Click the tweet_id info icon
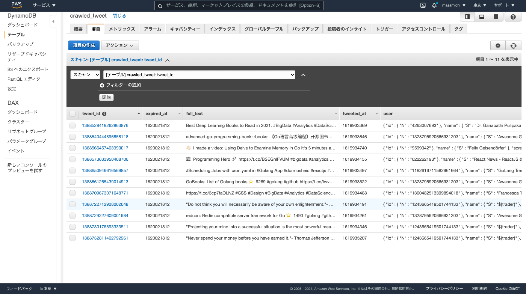The height and width of the screenshot is (294, 526). [104, 114]
